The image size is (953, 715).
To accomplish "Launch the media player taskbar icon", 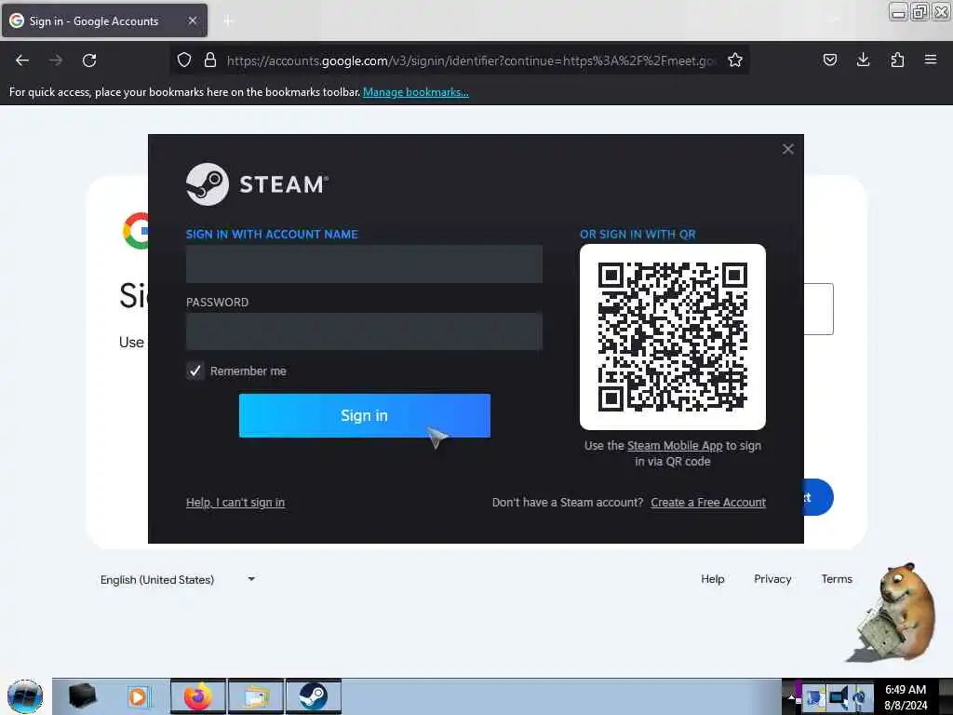I will [140, 696].
